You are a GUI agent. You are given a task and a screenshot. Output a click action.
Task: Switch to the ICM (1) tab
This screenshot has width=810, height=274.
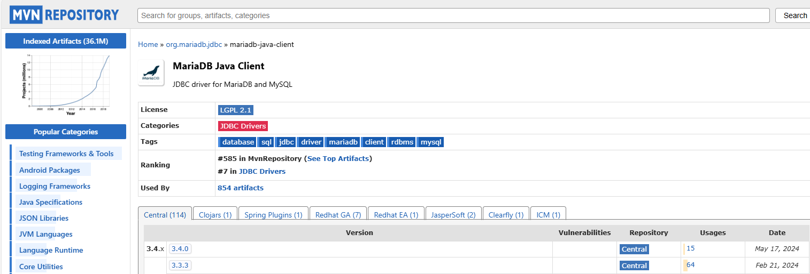point(548,215)
